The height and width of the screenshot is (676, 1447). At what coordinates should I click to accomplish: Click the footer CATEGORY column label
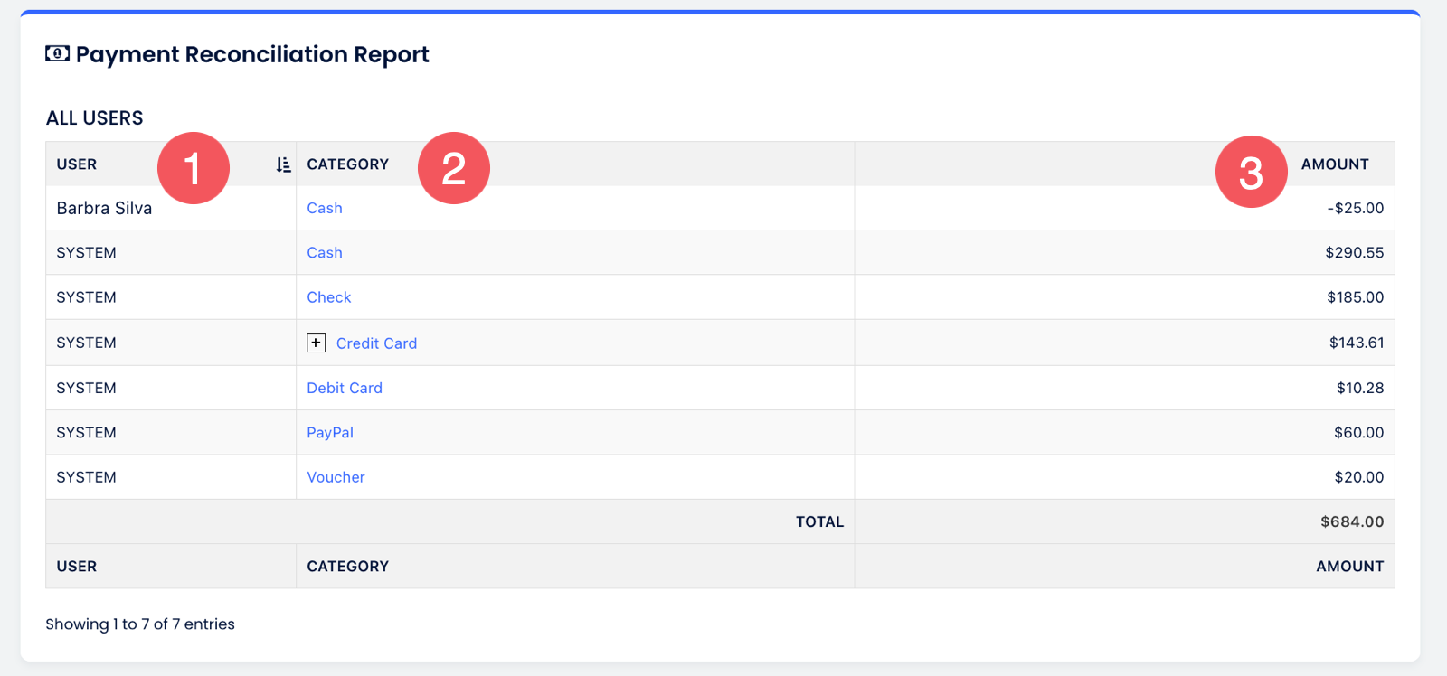347,567
